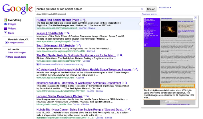The width and height of the screenshot is (203, 119).
Task: Open Similar link for lobsangstudio.com result
Action: click(x=86, y=104)
